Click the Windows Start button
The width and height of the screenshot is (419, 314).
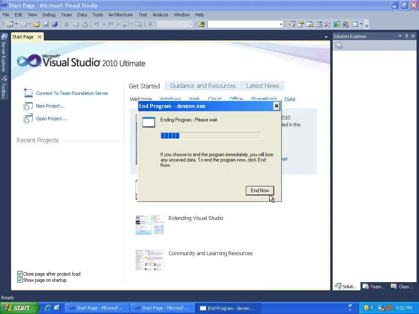pyautogui.click(x=19, y=308)
